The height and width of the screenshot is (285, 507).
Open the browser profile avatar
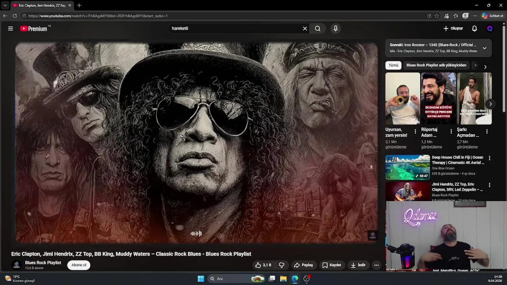(465, 16)
